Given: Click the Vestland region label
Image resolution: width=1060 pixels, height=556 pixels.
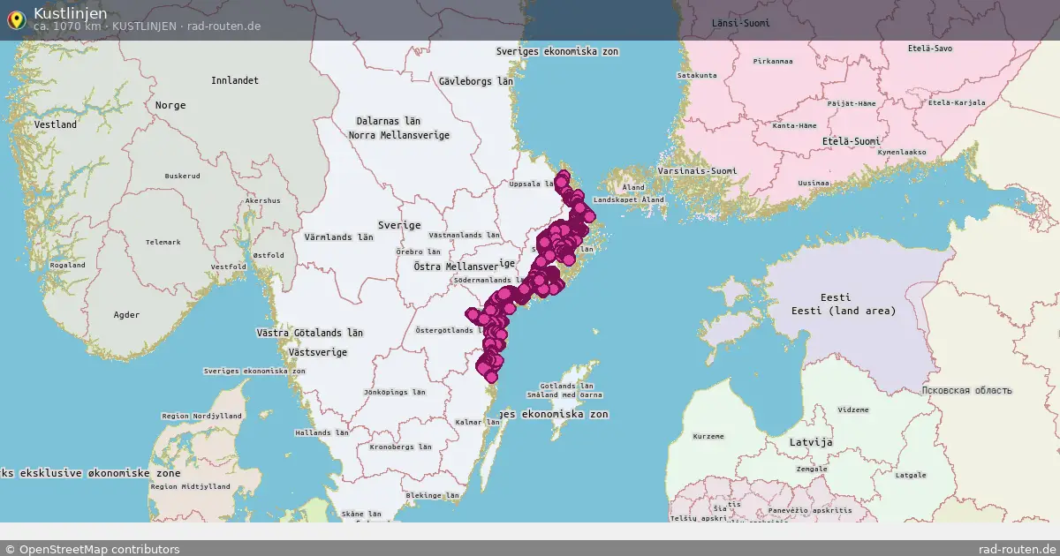Looking at the screenshot, I should (x=56, y=124).
